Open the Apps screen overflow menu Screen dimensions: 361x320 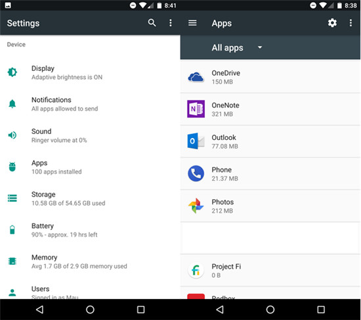pyautogui.click(x=350, y=23)
